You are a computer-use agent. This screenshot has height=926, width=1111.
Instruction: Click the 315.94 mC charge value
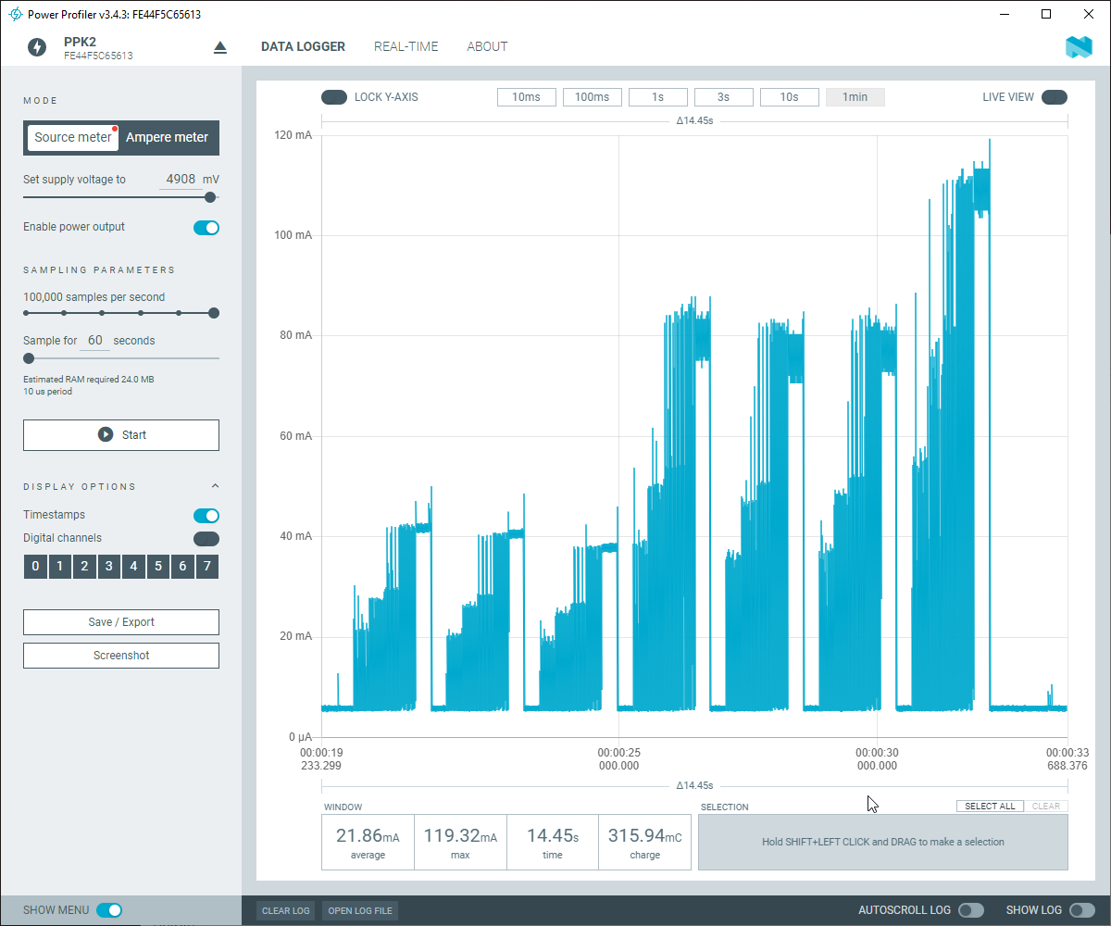pos(645,836)
